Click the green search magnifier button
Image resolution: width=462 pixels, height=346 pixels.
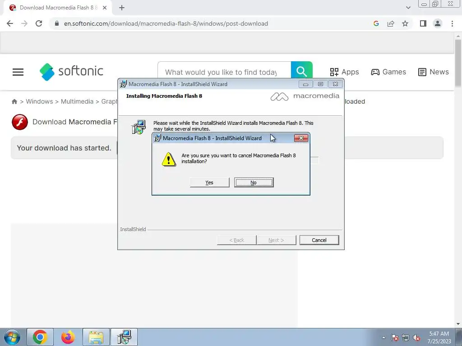click(x=302, y=71)
